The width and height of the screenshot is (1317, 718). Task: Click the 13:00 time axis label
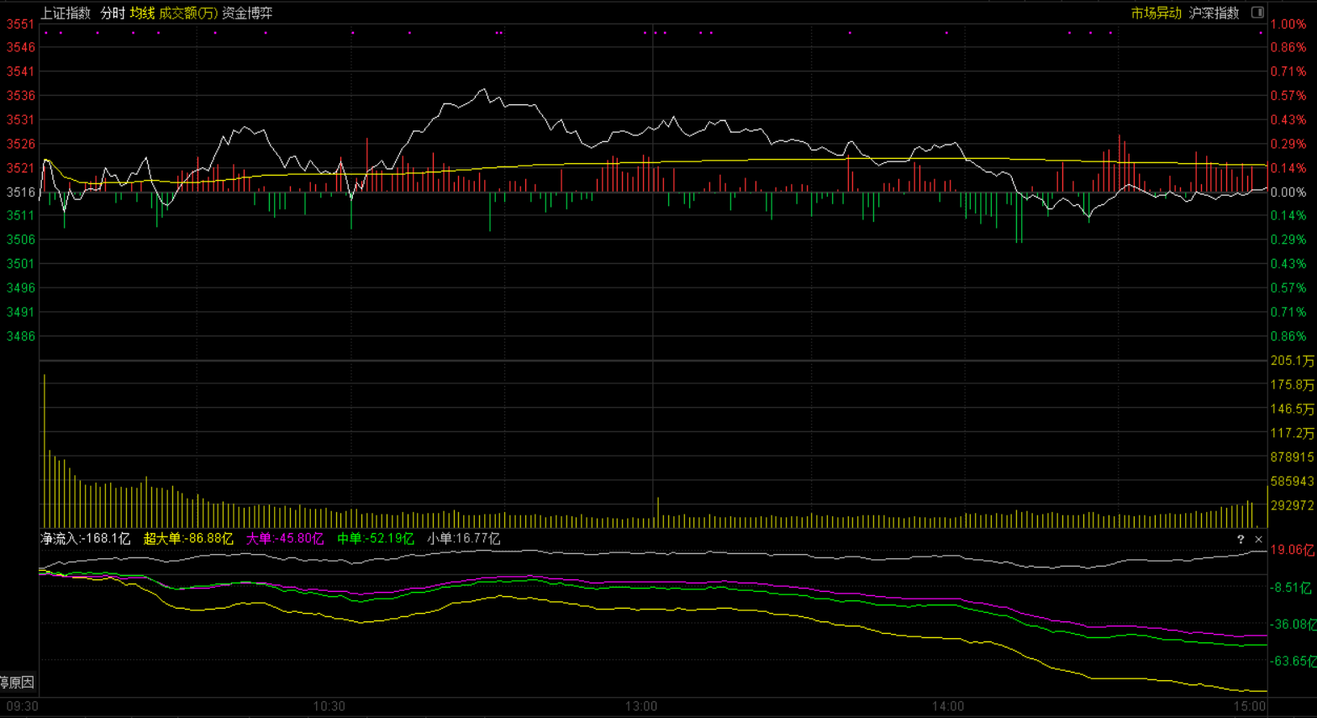[641, 706]
